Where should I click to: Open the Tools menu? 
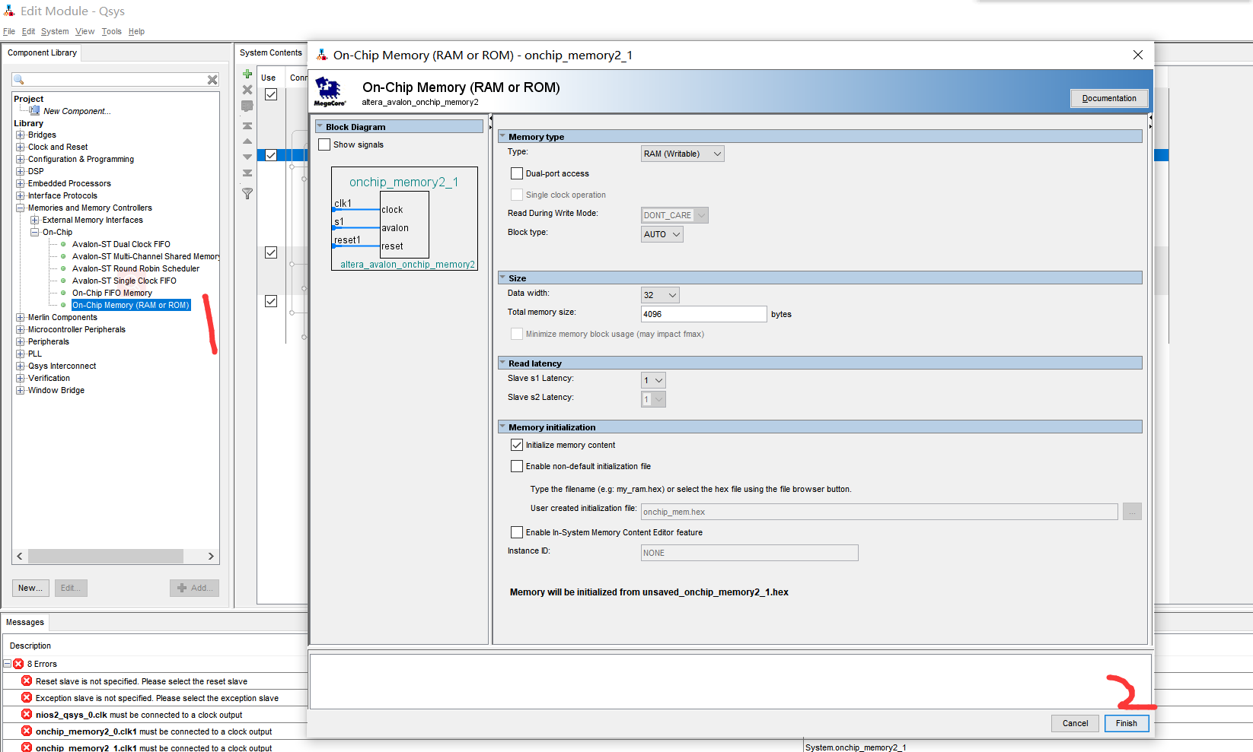tap(111, 31)
